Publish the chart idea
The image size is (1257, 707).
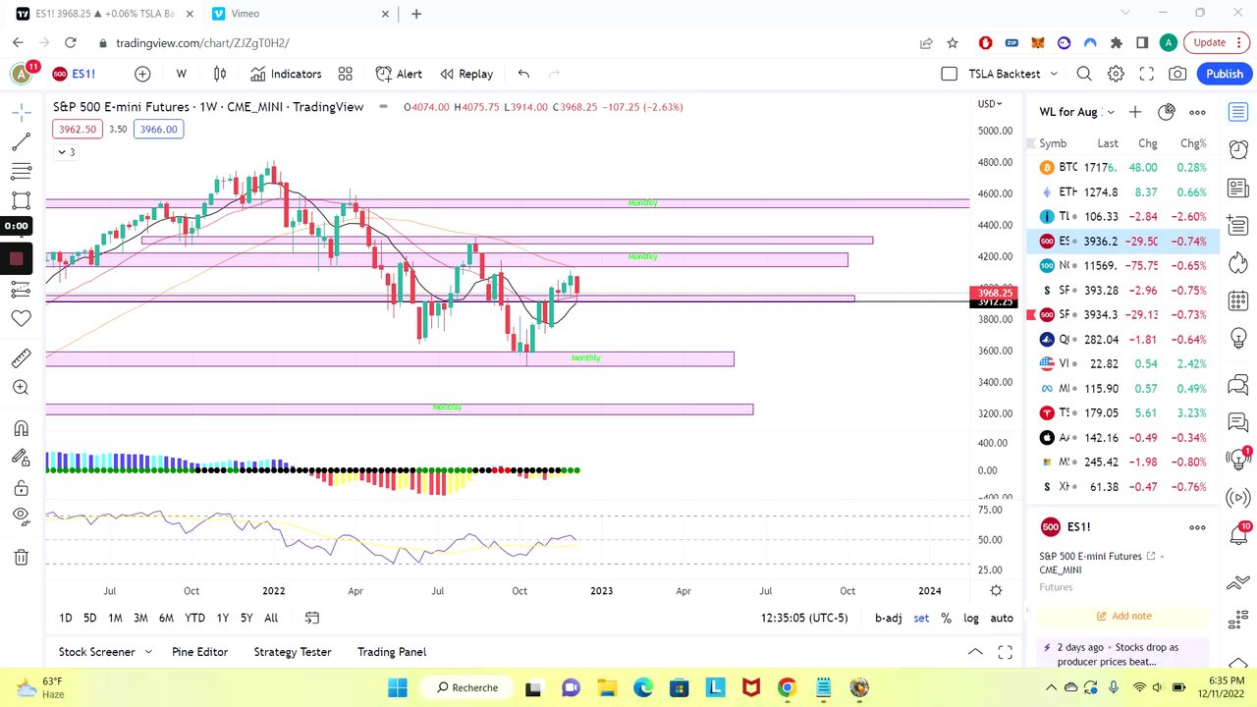[1225, 74]
